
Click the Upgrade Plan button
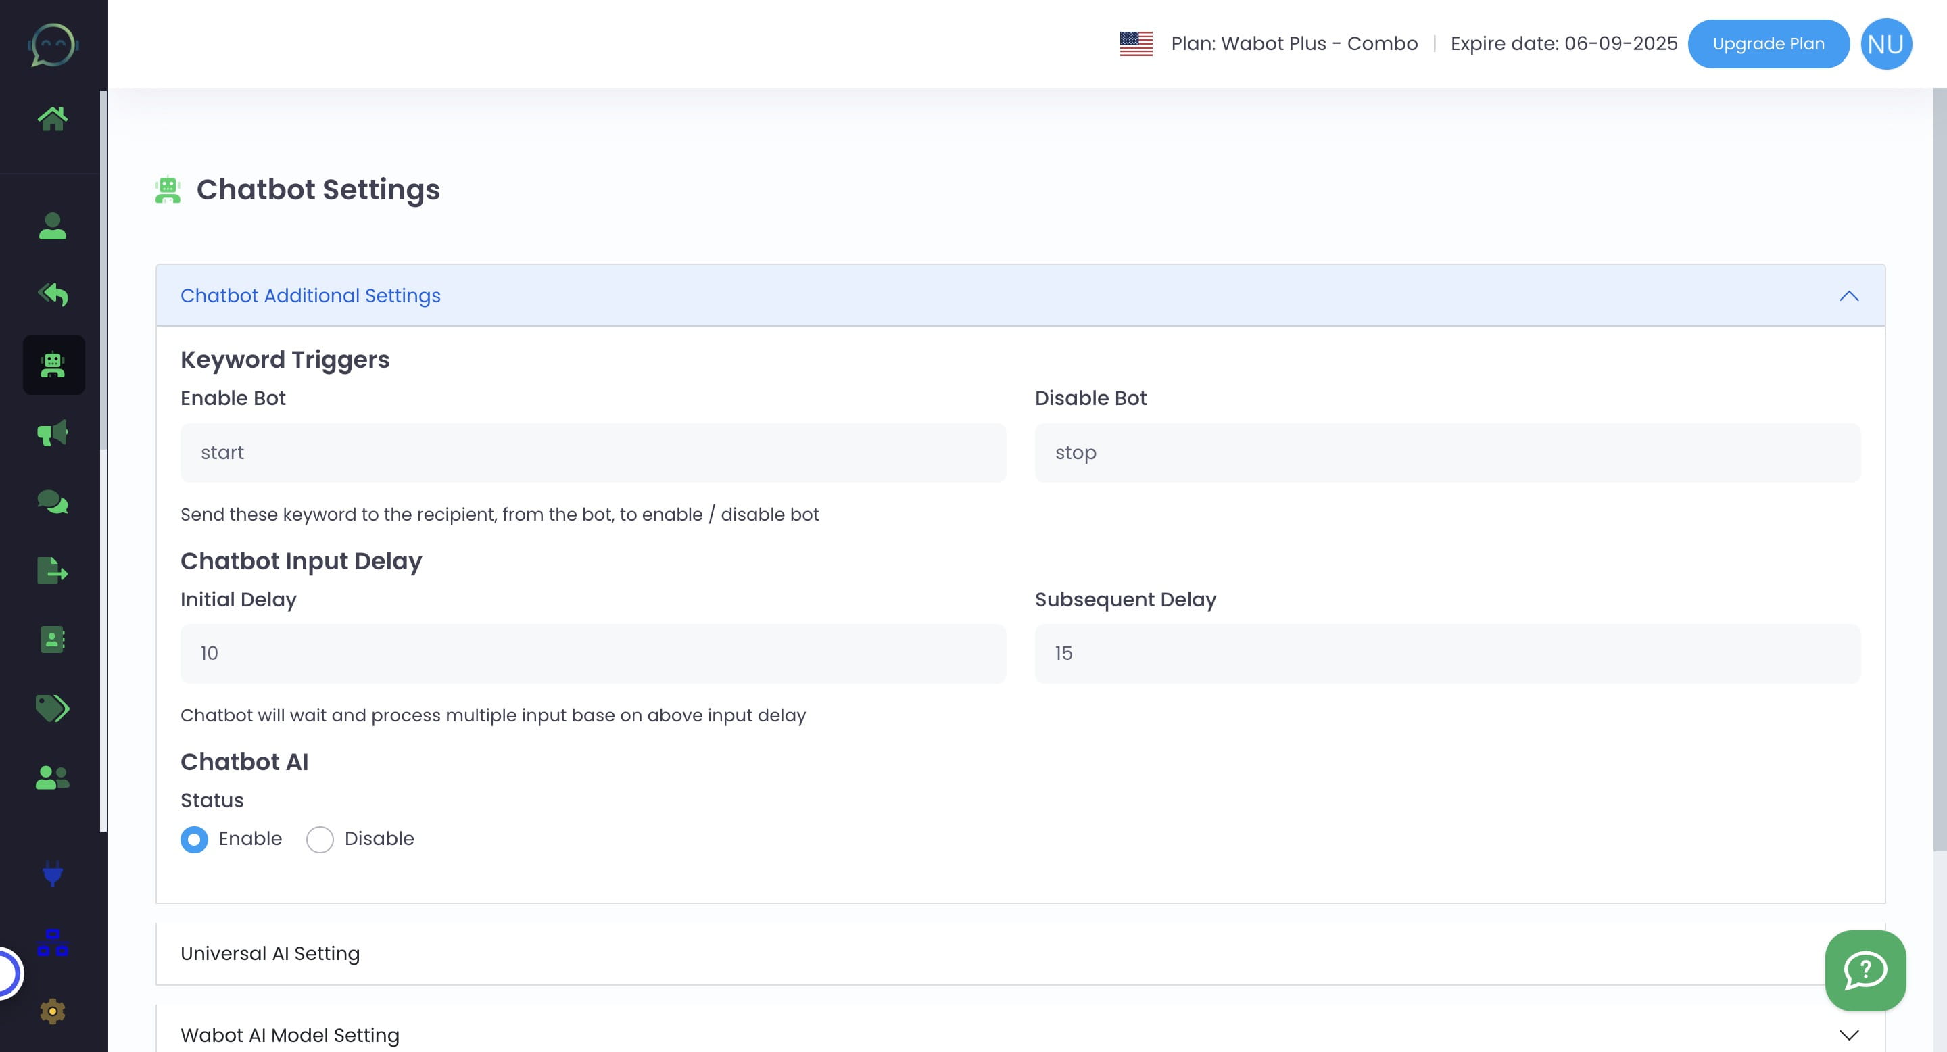[x=1768, y=44]
